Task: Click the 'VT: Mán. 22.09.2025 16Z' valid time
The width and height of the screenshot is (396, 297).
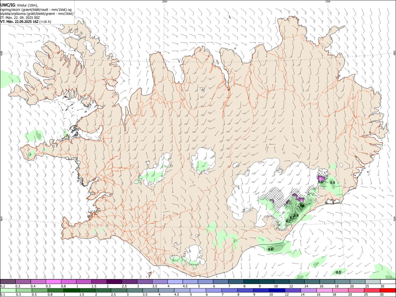Action: (x=19, y=22)
